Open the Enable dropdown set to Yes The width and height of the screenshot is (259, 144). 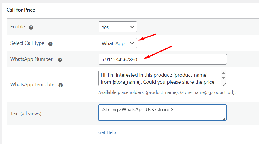pos(117,27)
